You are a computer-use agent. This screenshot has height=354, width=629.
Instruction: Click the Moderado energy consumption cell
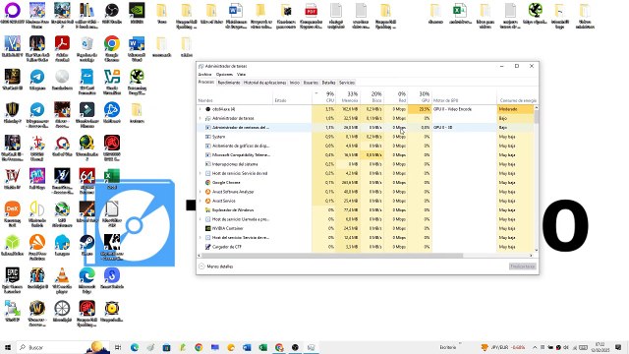515,109
